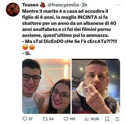The height and width of the screenshot is (124, 126).
Task: Open the three-dot more options menu
Action: coord(117,5)
